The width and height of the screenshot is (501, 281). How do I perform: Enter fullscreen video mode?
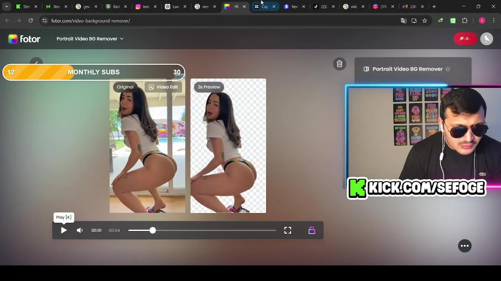[288, 230]
